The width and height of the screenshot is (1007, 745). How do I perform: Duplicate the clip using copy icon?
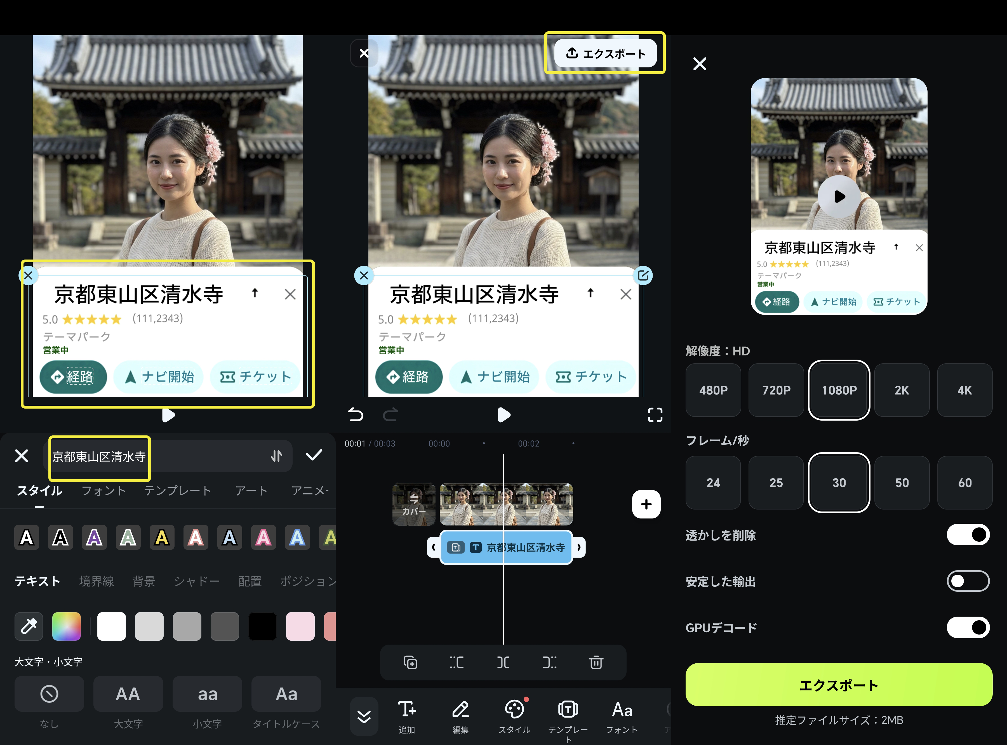coord(411,663)
